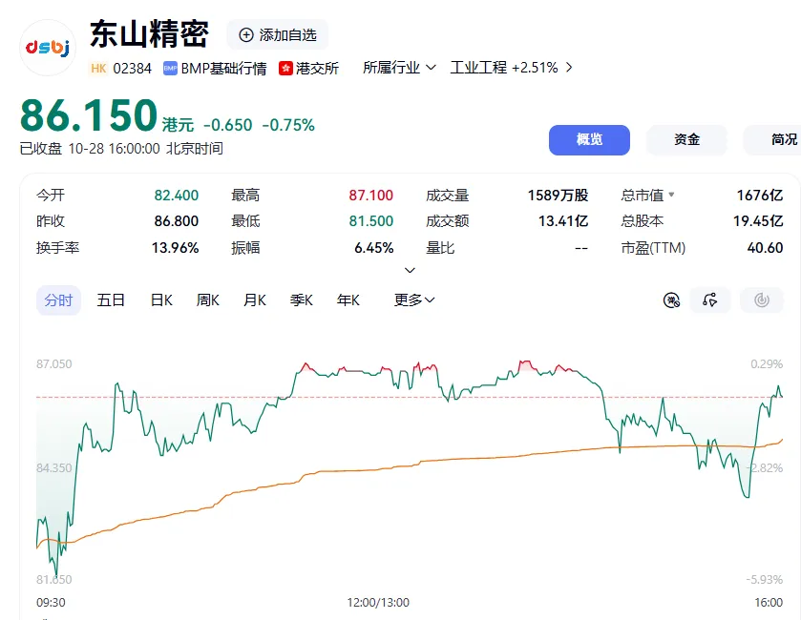Click the 总股本 value 19.45亿
801x620 pixels.
click(x=758, y=221)
